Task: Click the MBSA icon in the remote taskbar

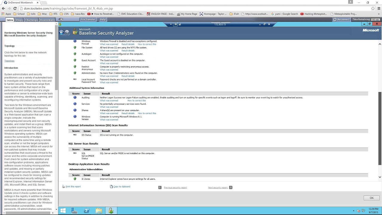Action: click(x=111, y=211)
